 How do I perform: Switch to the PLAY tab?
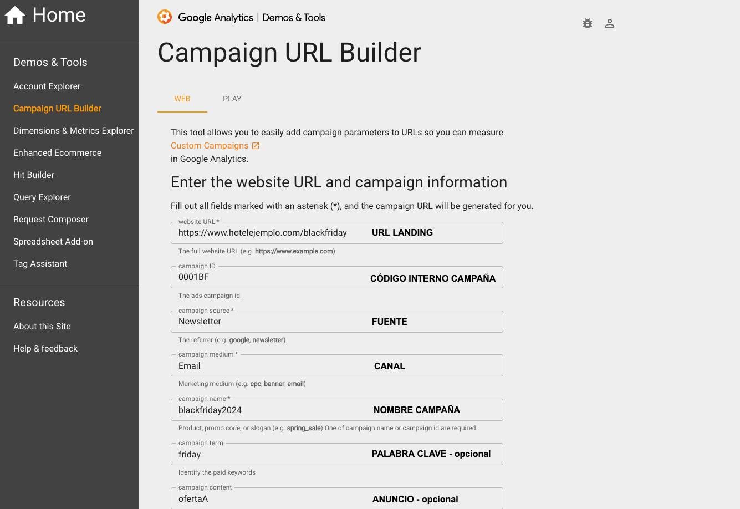point(232,99)
